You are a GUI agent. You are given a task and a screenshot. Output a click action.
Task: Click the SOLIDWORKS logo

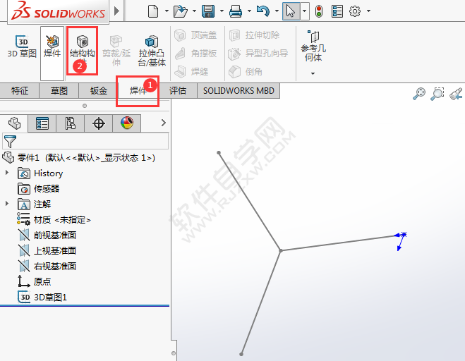click(x=59, y=11)
